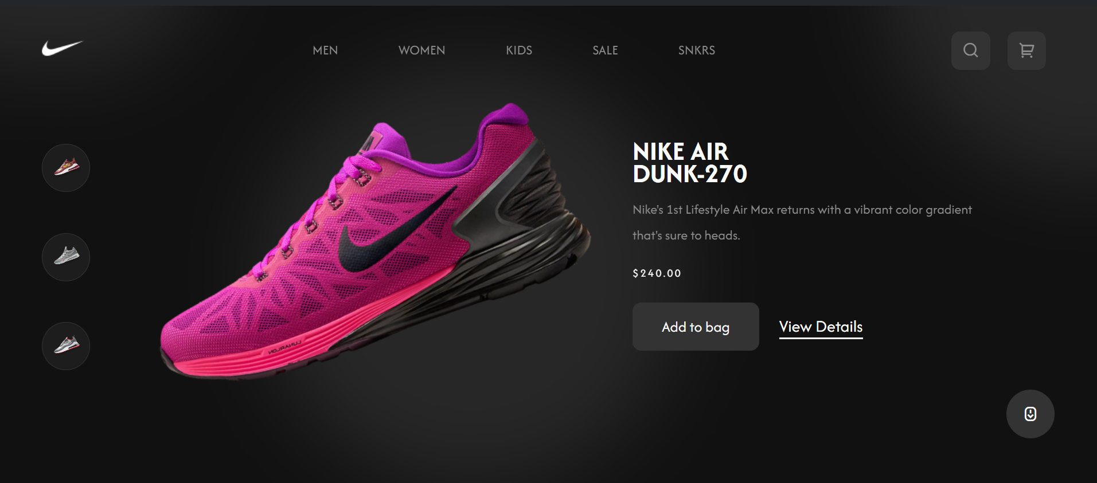1097x483 pixels.
Task: Click the scroll-down mouse icon button
Action: point(1030,414)
